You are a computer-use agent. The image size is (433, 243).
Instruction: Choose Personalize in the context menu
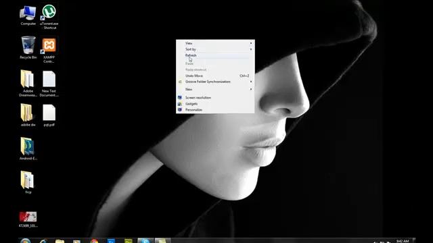click(215, 109)
